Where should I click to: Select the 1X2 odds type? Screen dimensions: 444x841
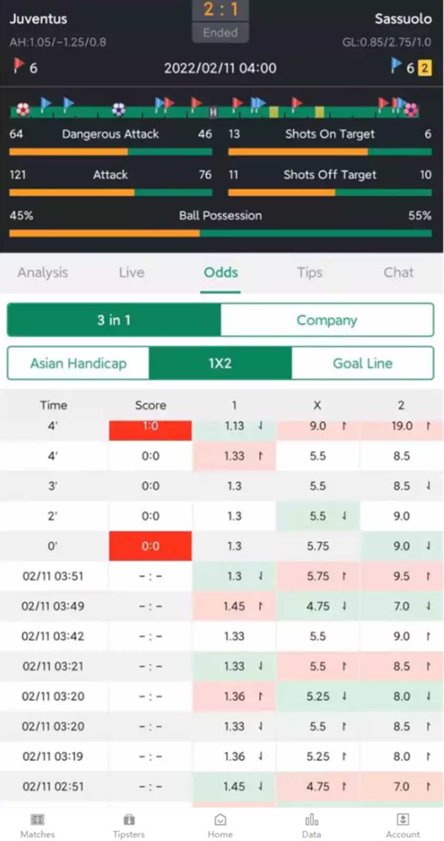click(x=220, y=363)
